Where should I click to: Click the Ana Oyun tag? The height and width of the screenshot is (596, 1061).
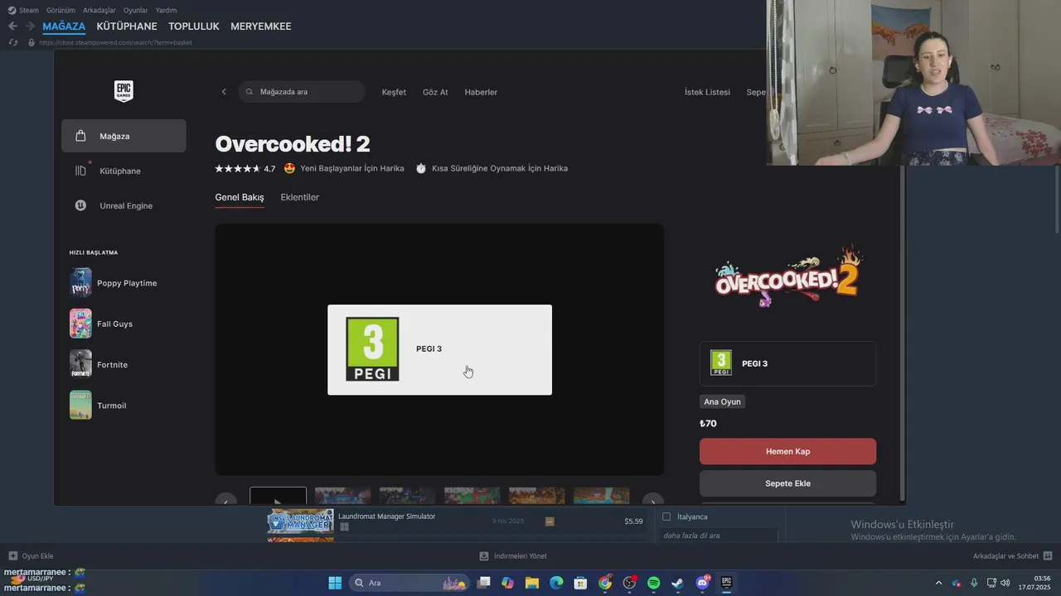tap(722, 401)
